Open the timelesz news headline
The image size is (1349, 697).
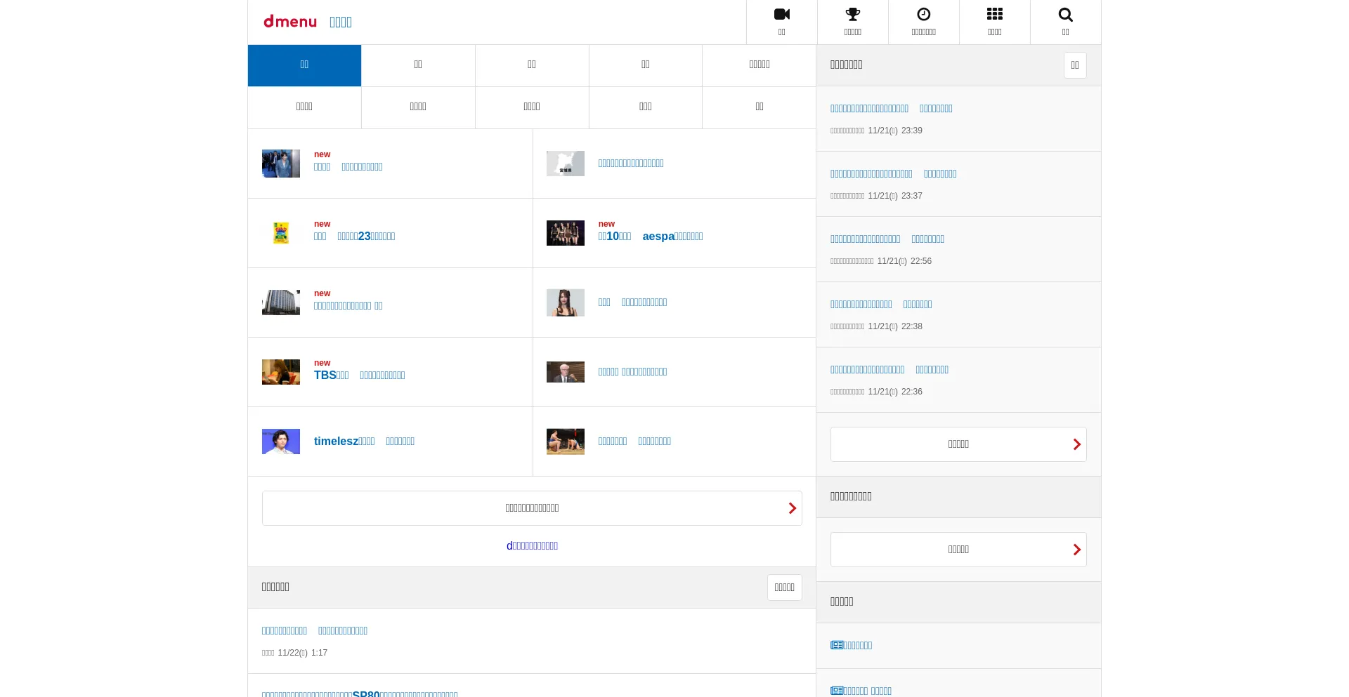364,442
